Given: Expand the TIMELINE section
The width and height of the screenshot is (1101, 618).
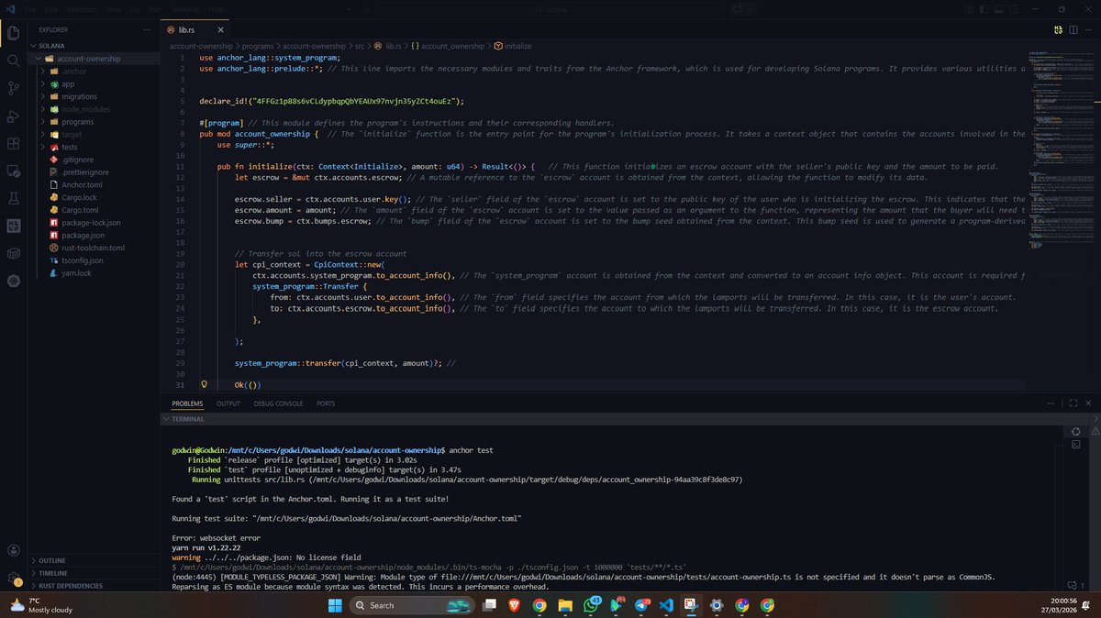Looking at the screenshot, I should pos(95,573).
